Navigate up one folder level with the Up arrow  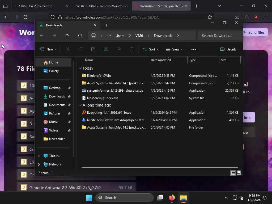click(x=67, y=36)
